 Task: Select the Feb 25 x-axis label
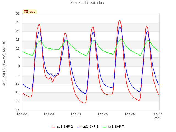click(x=103, y=114)
